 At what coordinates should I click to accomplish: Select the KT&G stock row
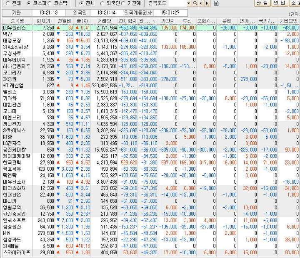[x=150, y=137]
